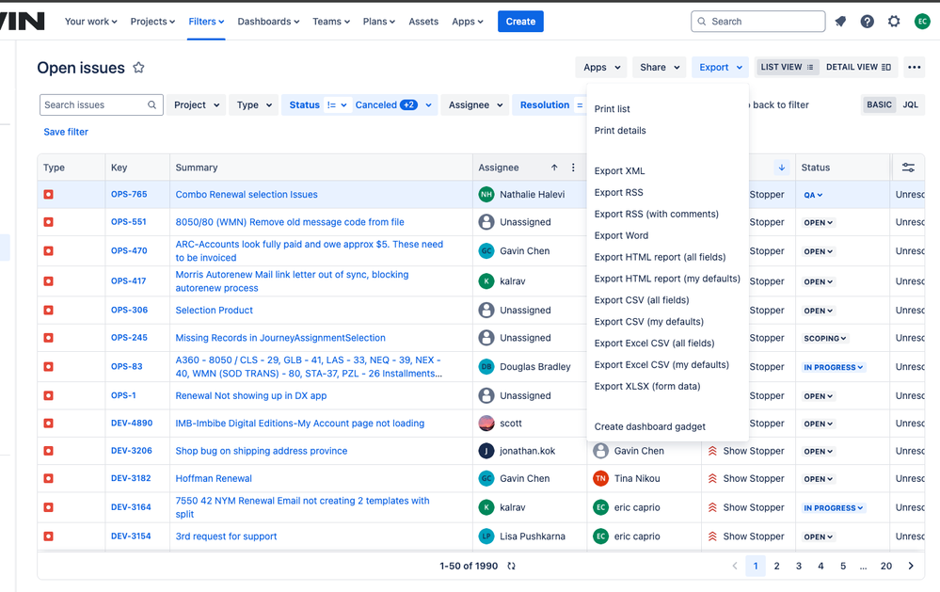Expand the Share dropdown
This screenshot has width=940, height=592.
tap(660, 67)
